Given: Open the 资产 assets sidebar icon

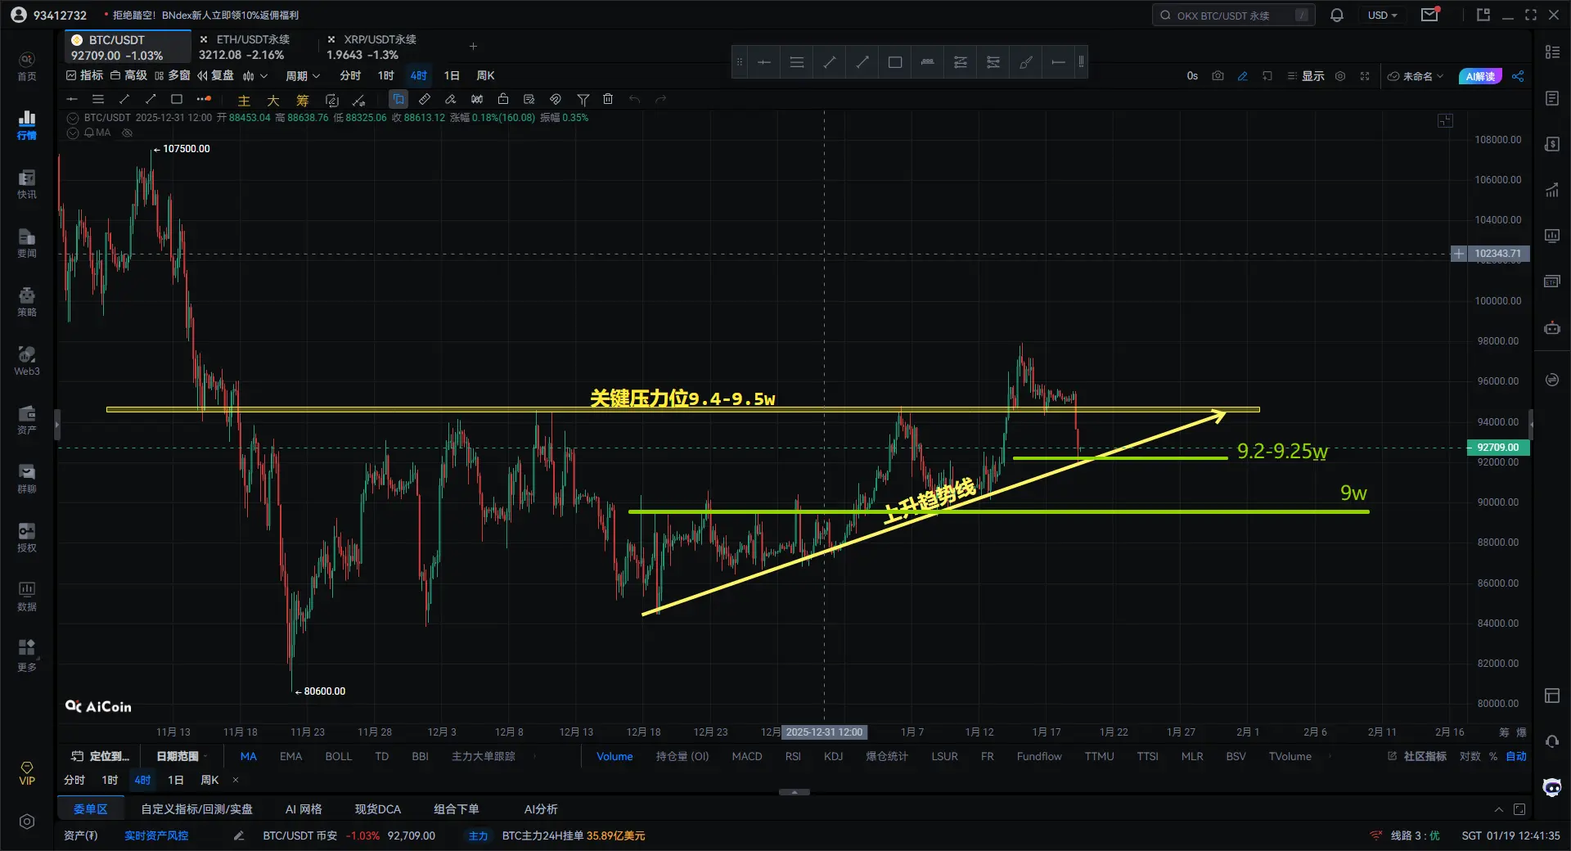Looking at the screenshot, I should [x=27, y=420].
